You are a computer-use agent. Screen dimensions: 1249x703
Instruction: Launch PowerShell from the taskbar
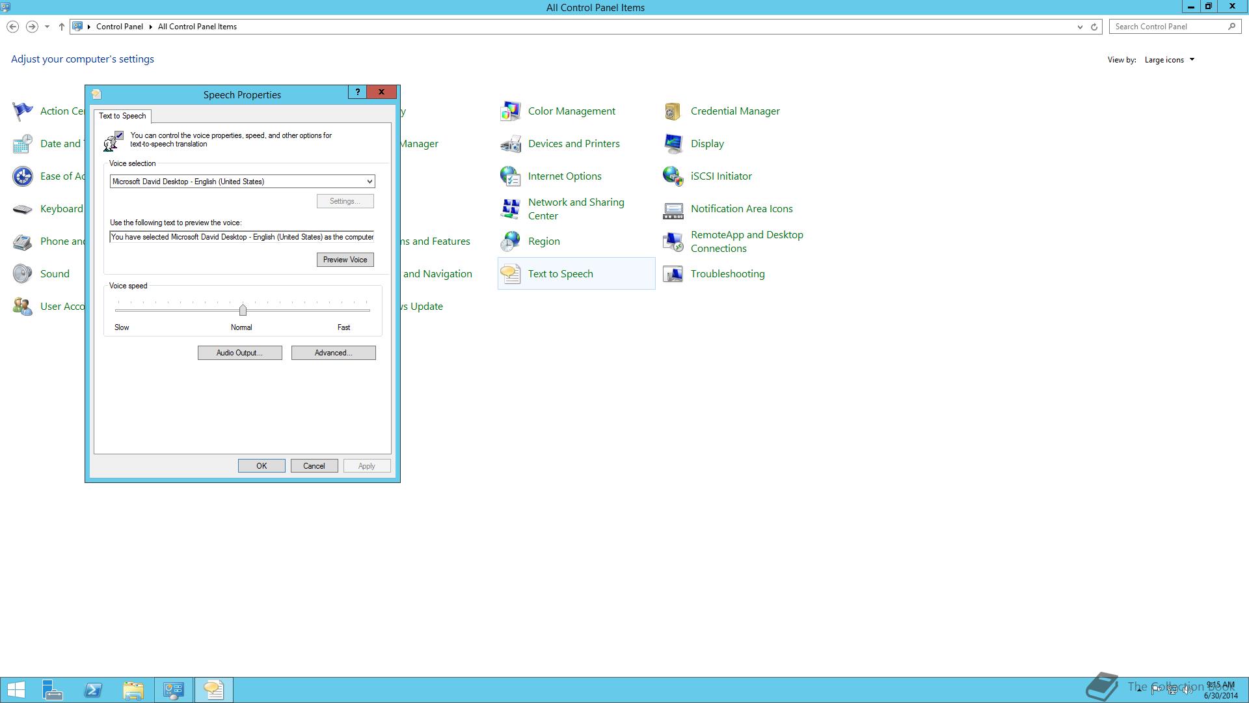coord(93,690)
